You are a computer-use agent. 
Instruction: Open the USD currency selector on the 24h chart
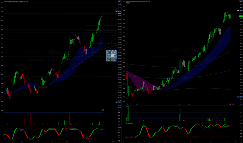point(241,1)
